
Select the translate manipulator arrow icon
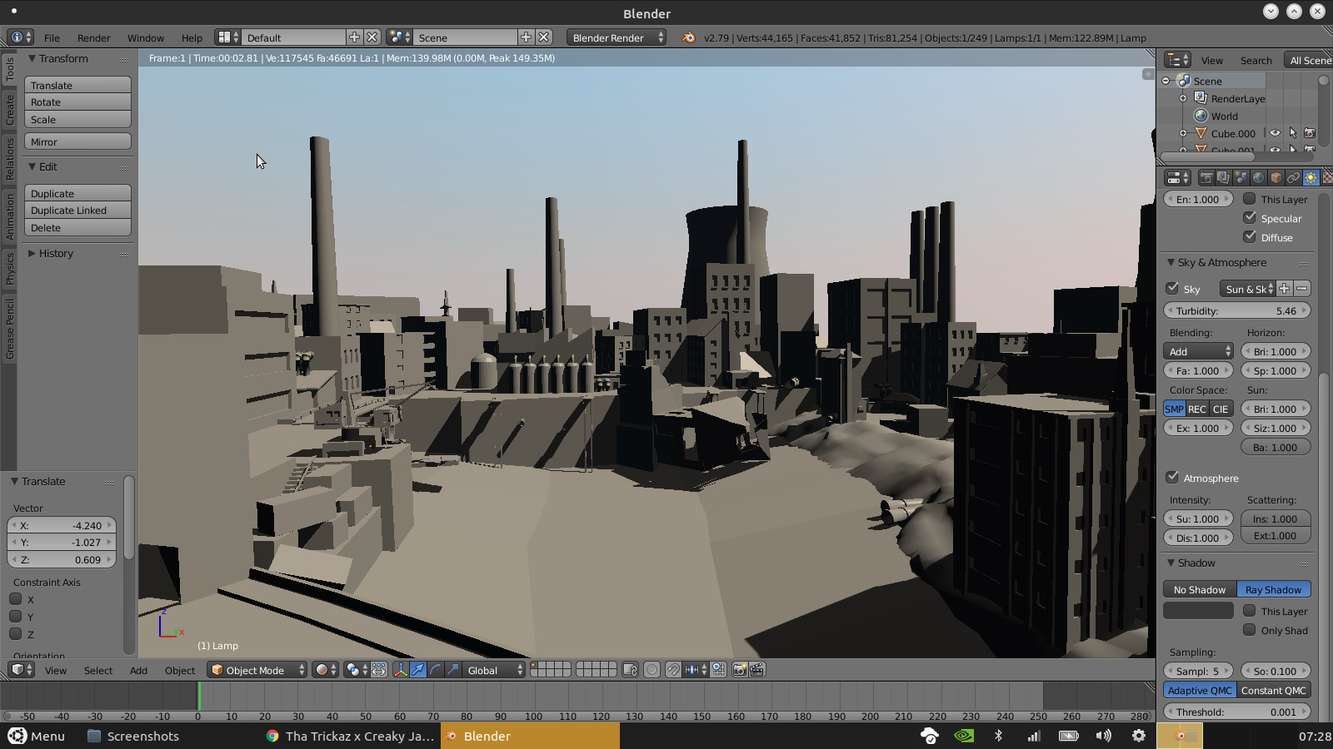click(x=418, y=670)
